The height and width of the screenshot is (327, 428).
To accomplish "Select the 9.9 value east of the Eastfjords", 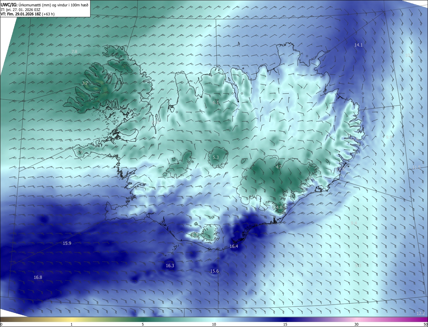I will [389, 137].
